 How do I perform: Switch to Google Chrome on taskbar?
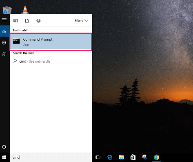[x=156, y=157]
